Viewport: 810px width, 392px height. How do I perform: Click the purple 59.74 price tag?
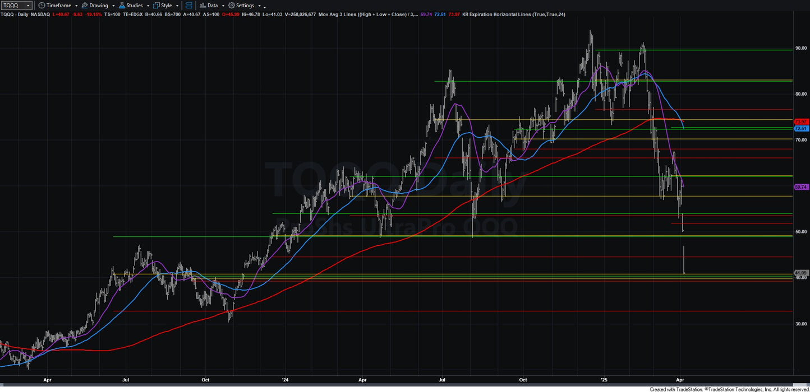800,187
